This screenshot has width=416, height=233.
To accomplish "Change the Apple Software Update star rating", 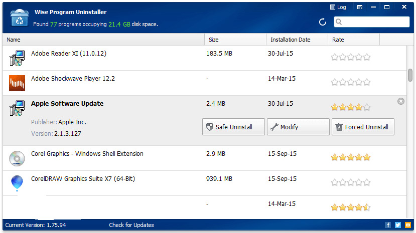I will (350, 107).
